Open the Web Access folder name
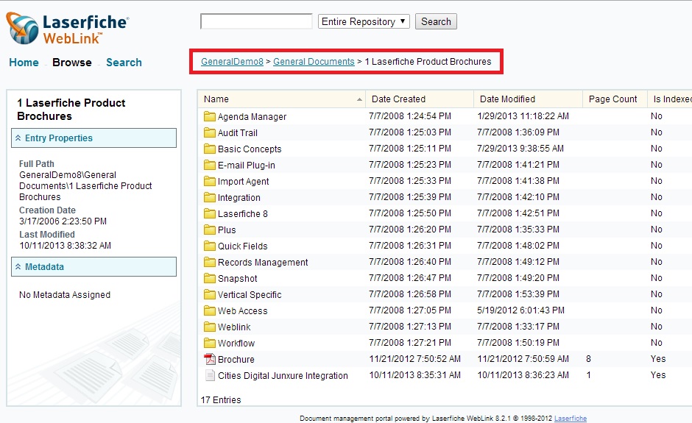The height and width of the screenshot is (423, 692). [242, 311]
